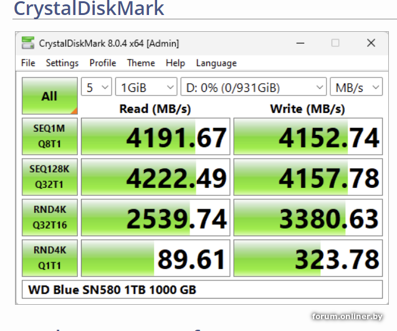Click the SEQ128K read result 4222.49
397x331 pixels.
tap(155, 177)
